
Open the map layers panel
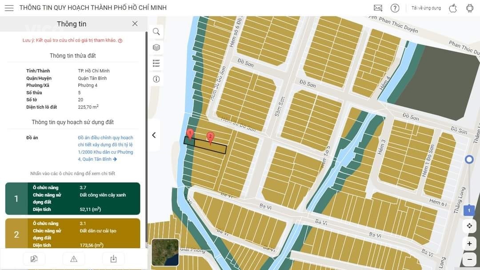[156, 47]
